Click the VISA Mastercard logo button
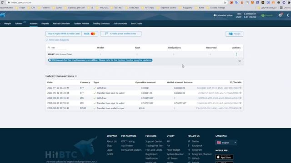The width and height of the screenshot is (291, 163). (x=90, y=34)
